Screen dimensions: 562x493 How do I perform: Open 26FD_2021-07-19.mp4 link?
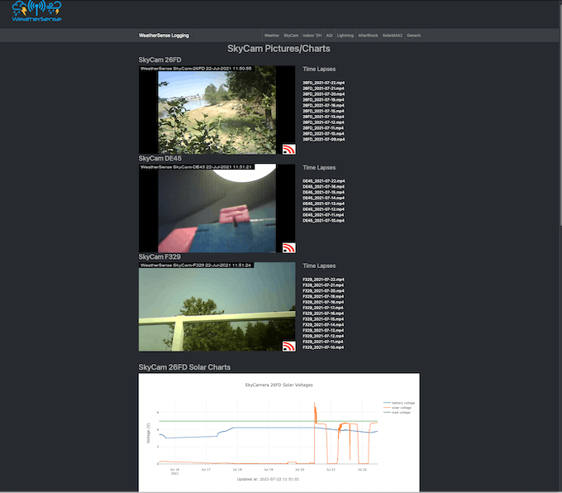324,100
